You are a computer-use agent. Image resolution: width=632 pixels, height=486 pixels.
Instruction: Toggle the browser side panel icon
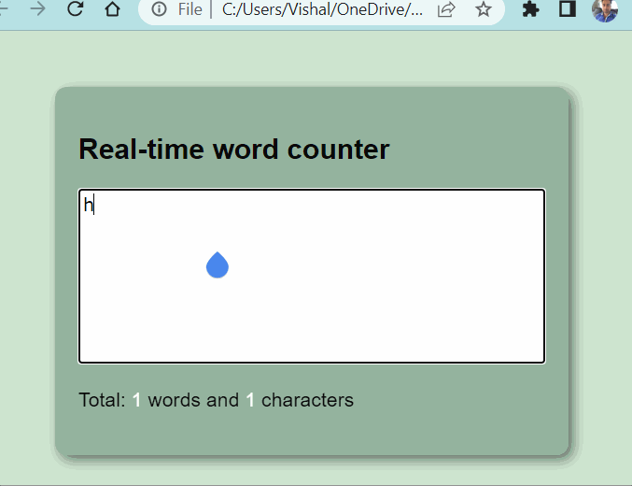(567, 9)
